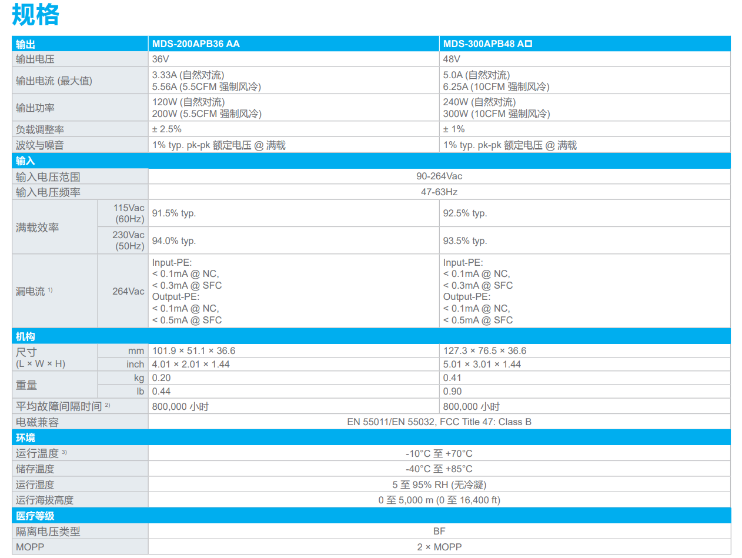Select the 101.9 × 51.1 × 36.6 dimensions
The width and height of the screenshot is (742, 558).
(194, 351)
